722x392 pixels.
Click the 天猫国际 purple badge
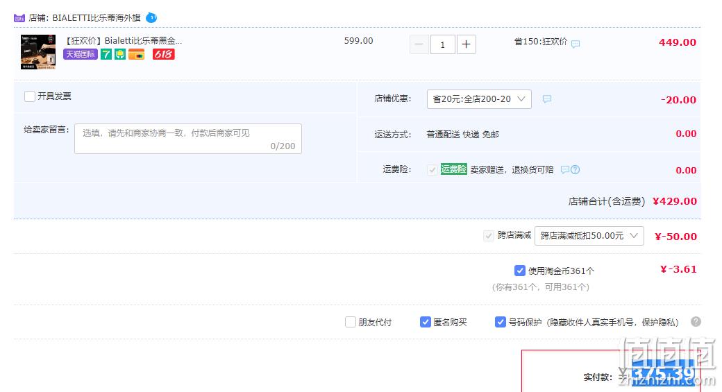tap(80, 54)
